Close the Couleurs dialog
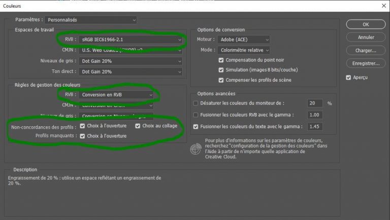The image size is (390, 220). coord(384,6)
